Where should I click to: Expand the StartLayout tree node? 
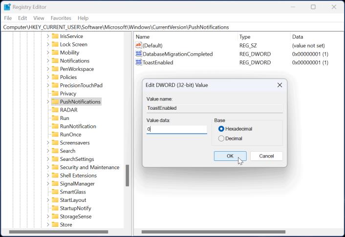point(48,200)
